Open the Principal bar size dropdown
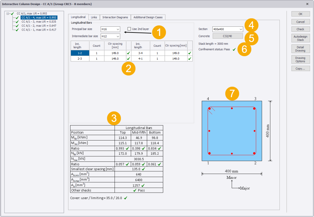This screenshot has width=314, height=217. [118, 29]
